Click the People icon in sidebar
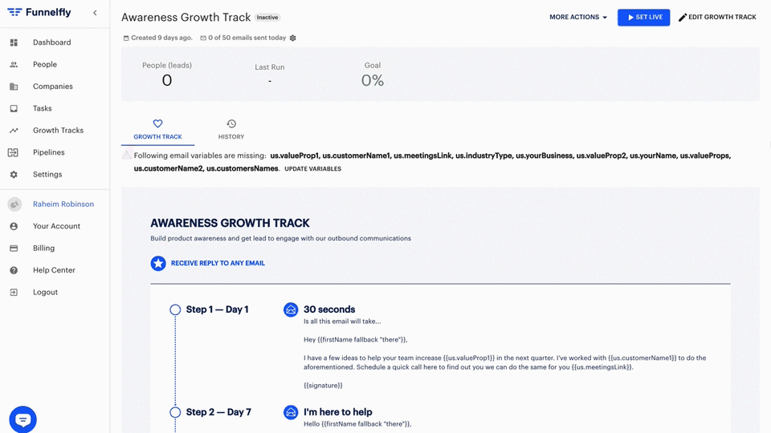Image resolution: width=771 pixels, height=433 pixels. tap(14, 65)
